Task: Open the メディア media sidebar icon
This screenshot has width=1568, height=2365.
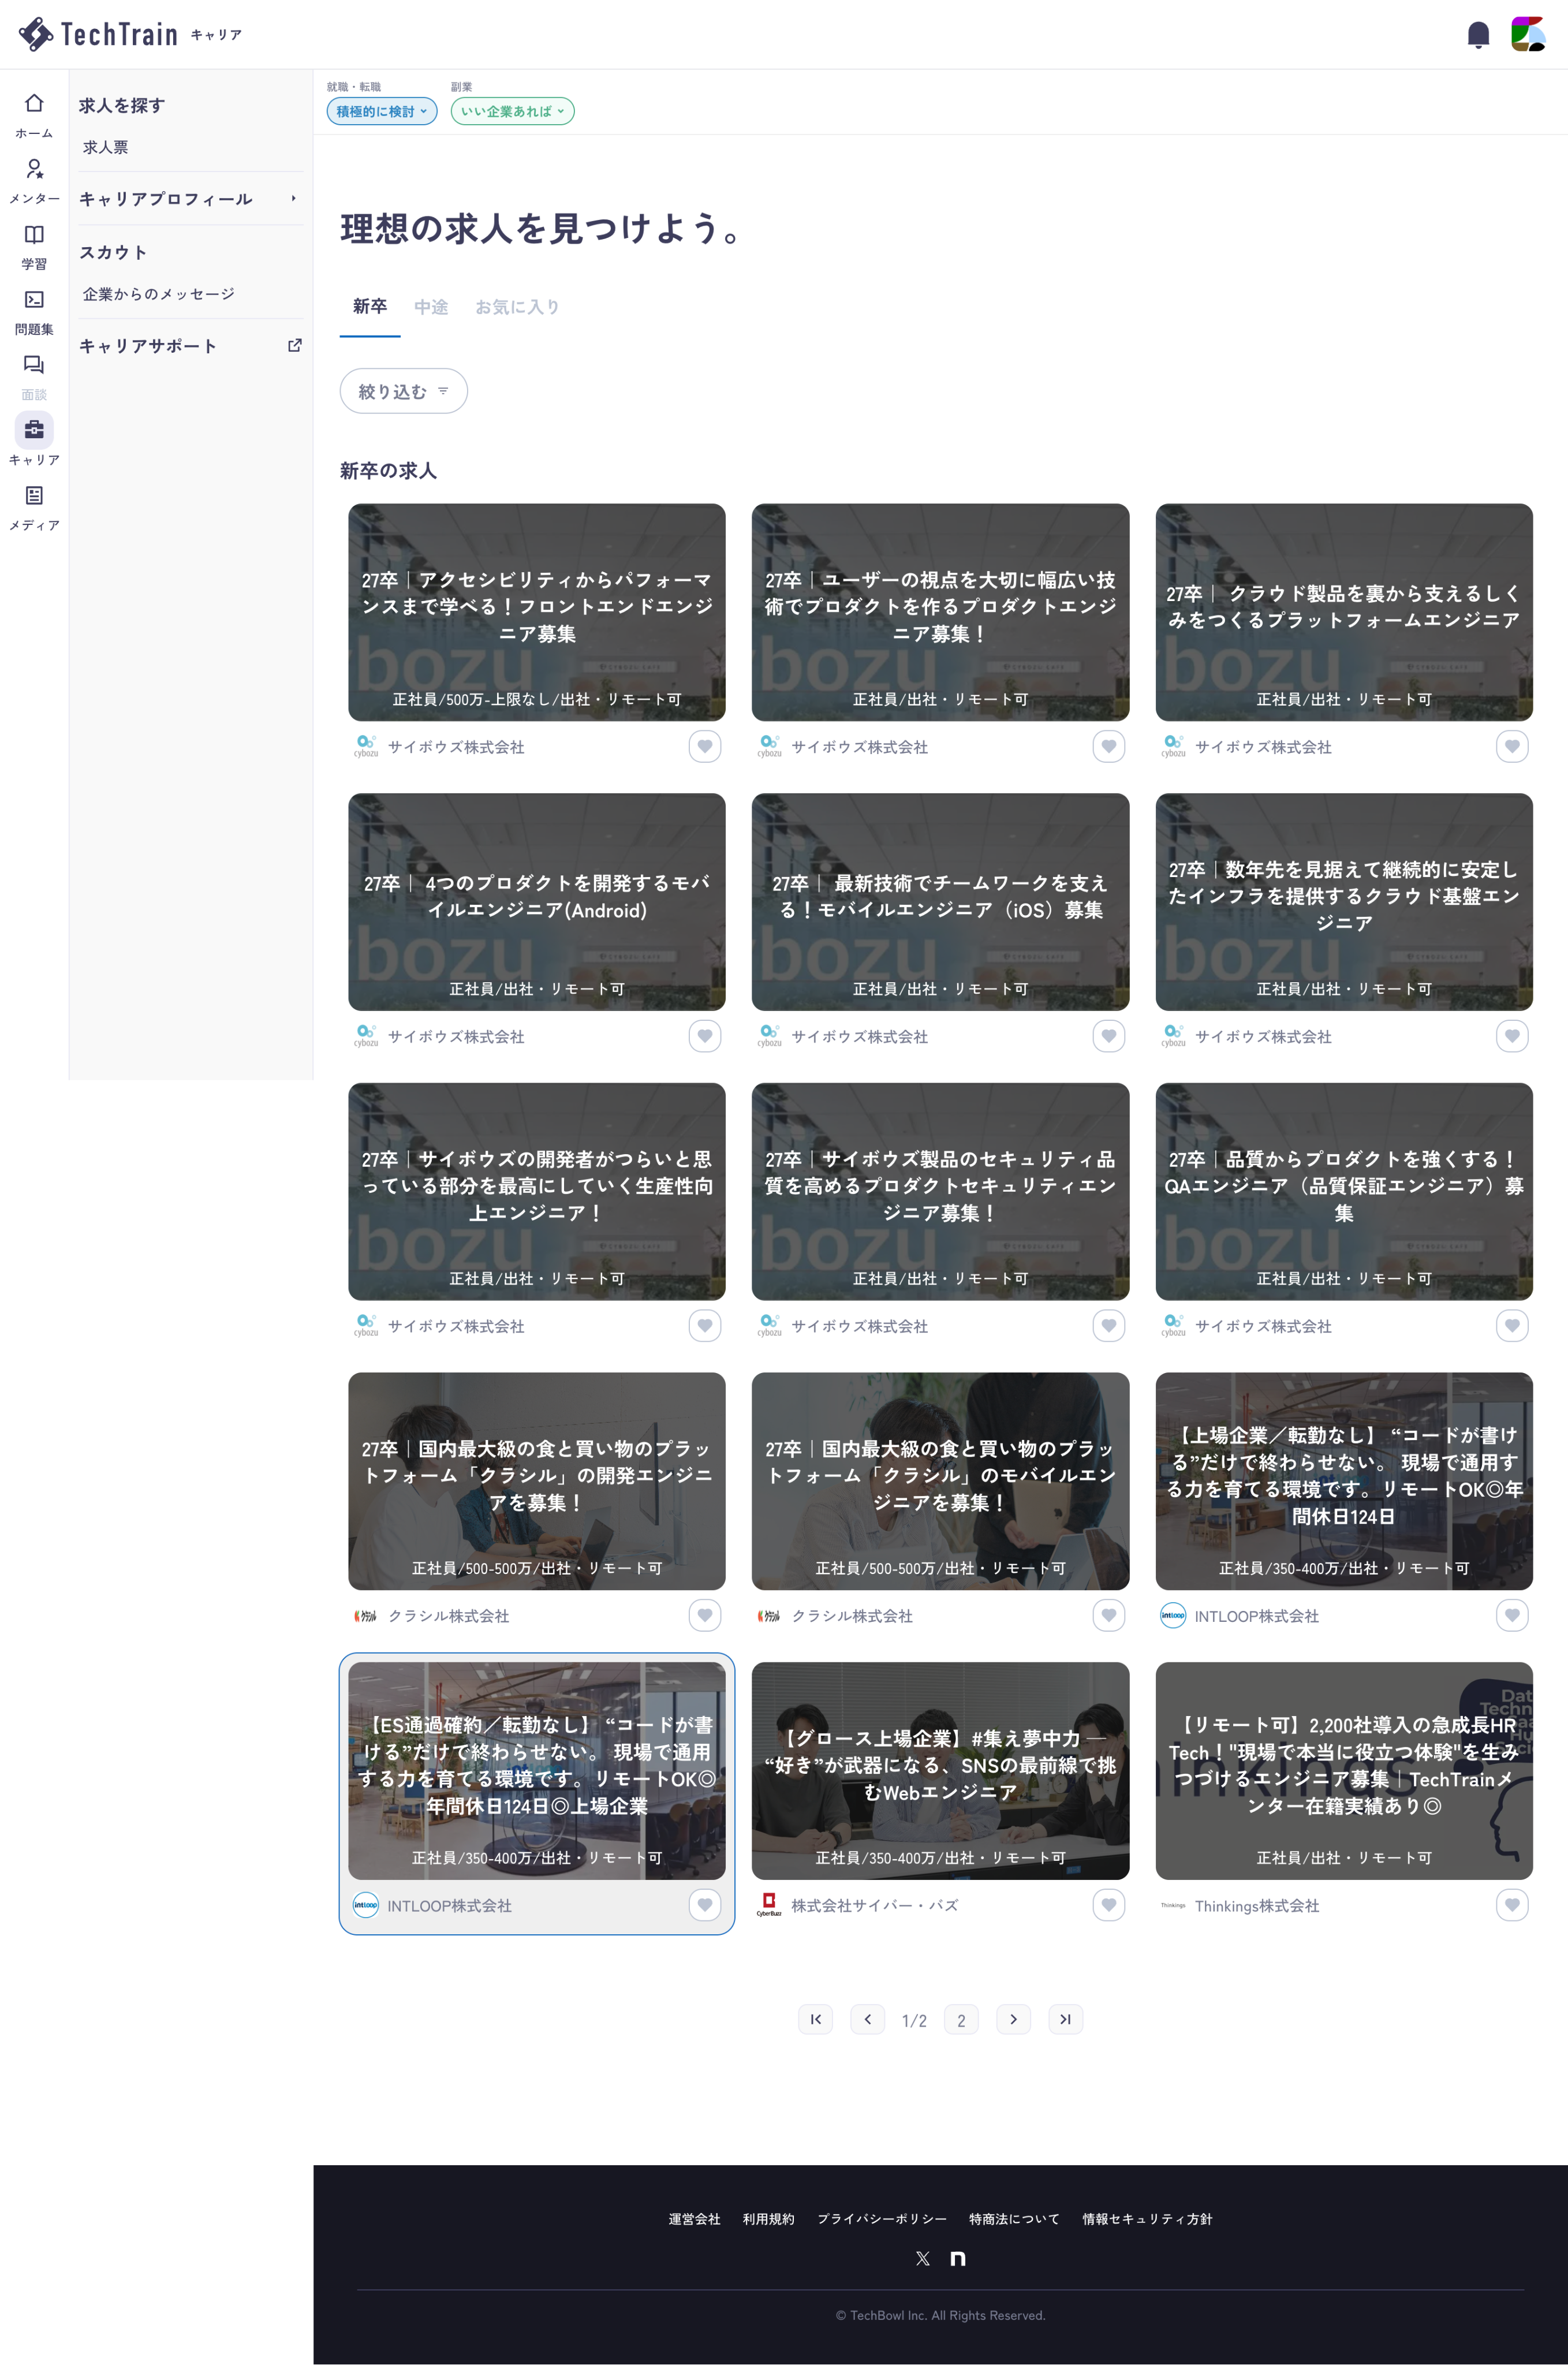Action: [34, 496]
